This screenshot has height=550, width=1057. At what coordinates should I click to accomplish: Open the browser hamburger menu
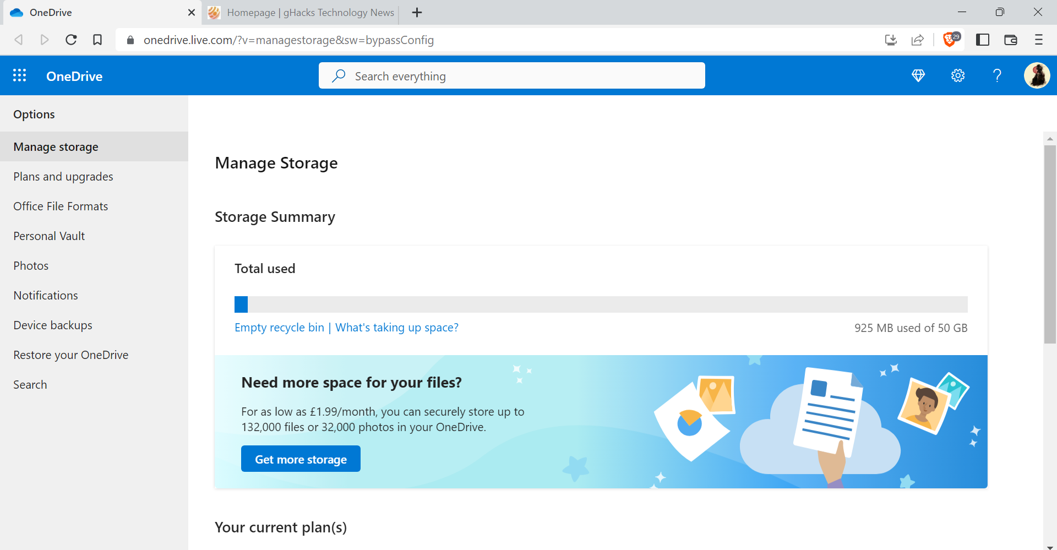point(1039,40)
